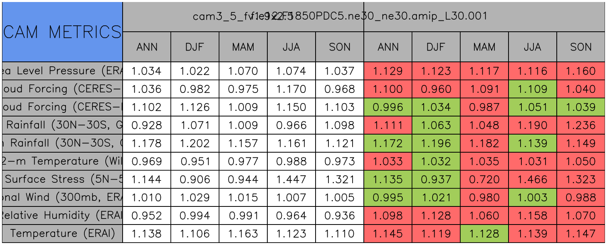Image resolution: width=607 pixels, height=245 pixels.
Task: Select the red cell showing 1.466
Action: point(532,180)
